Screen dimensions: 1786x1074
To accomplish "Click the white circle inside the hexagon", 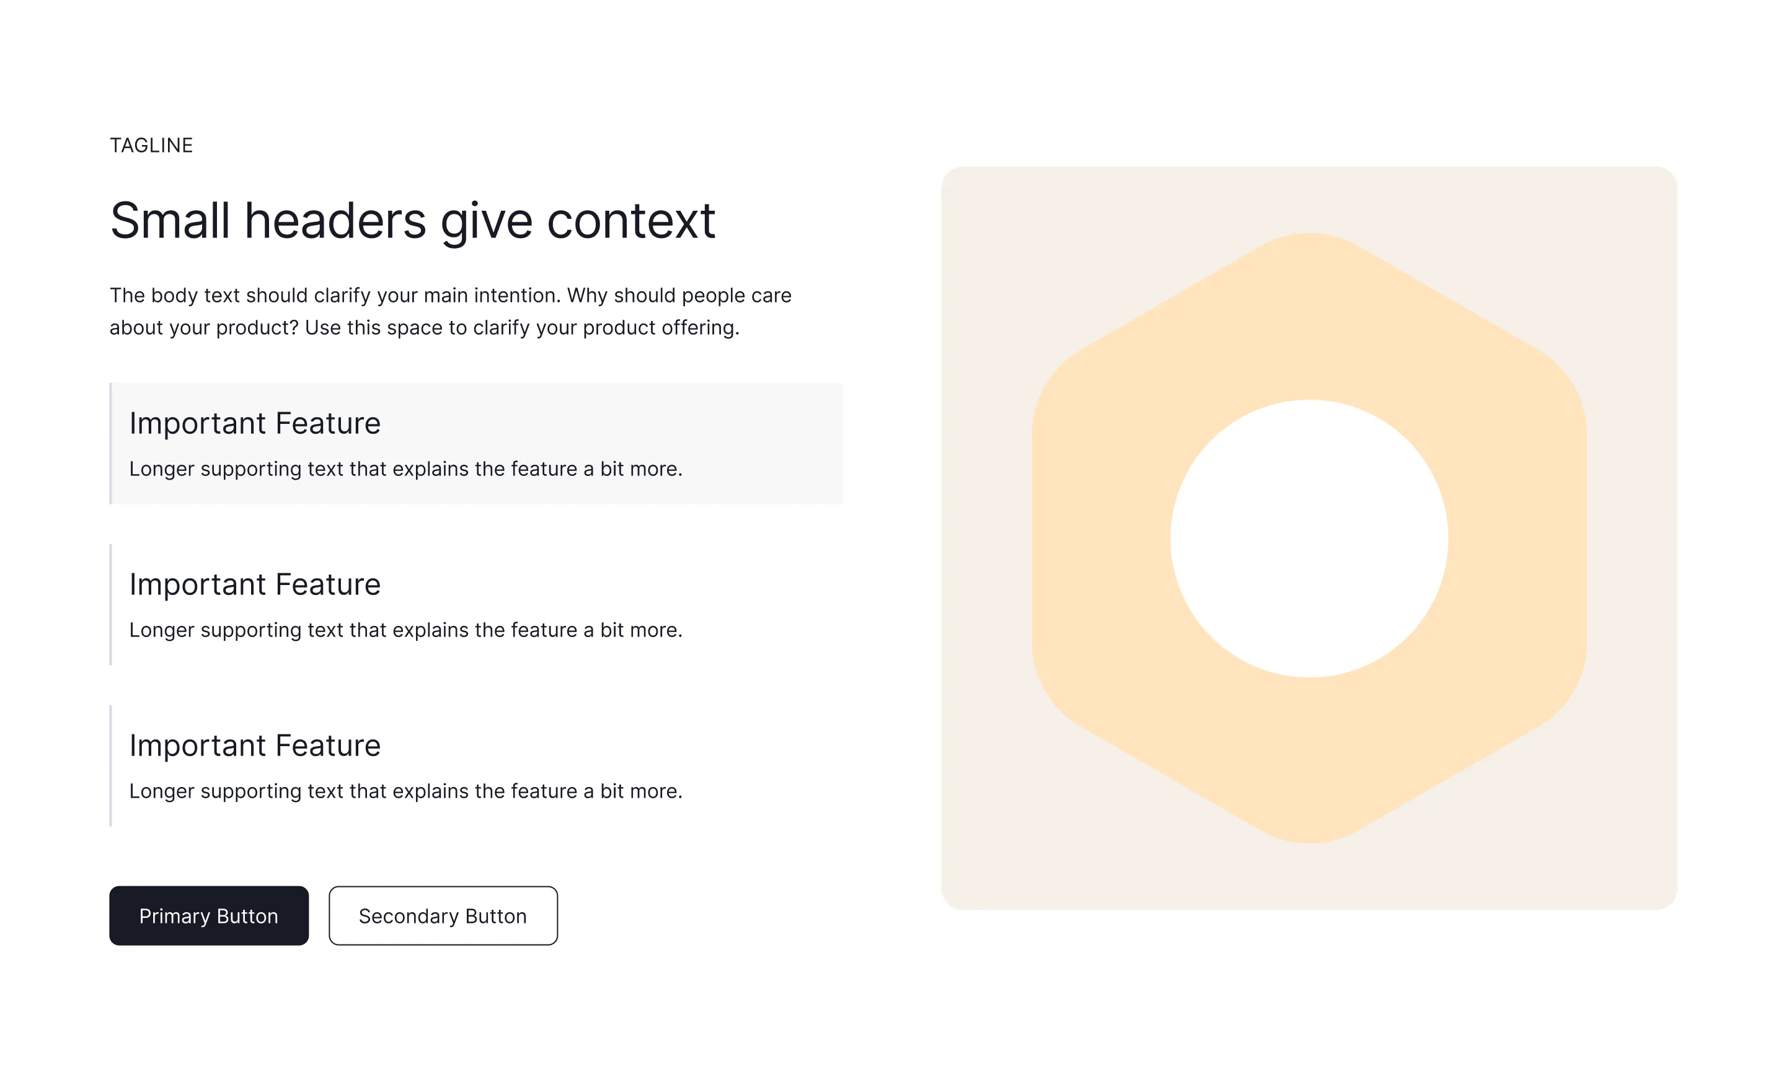I will click(1309, 539).
